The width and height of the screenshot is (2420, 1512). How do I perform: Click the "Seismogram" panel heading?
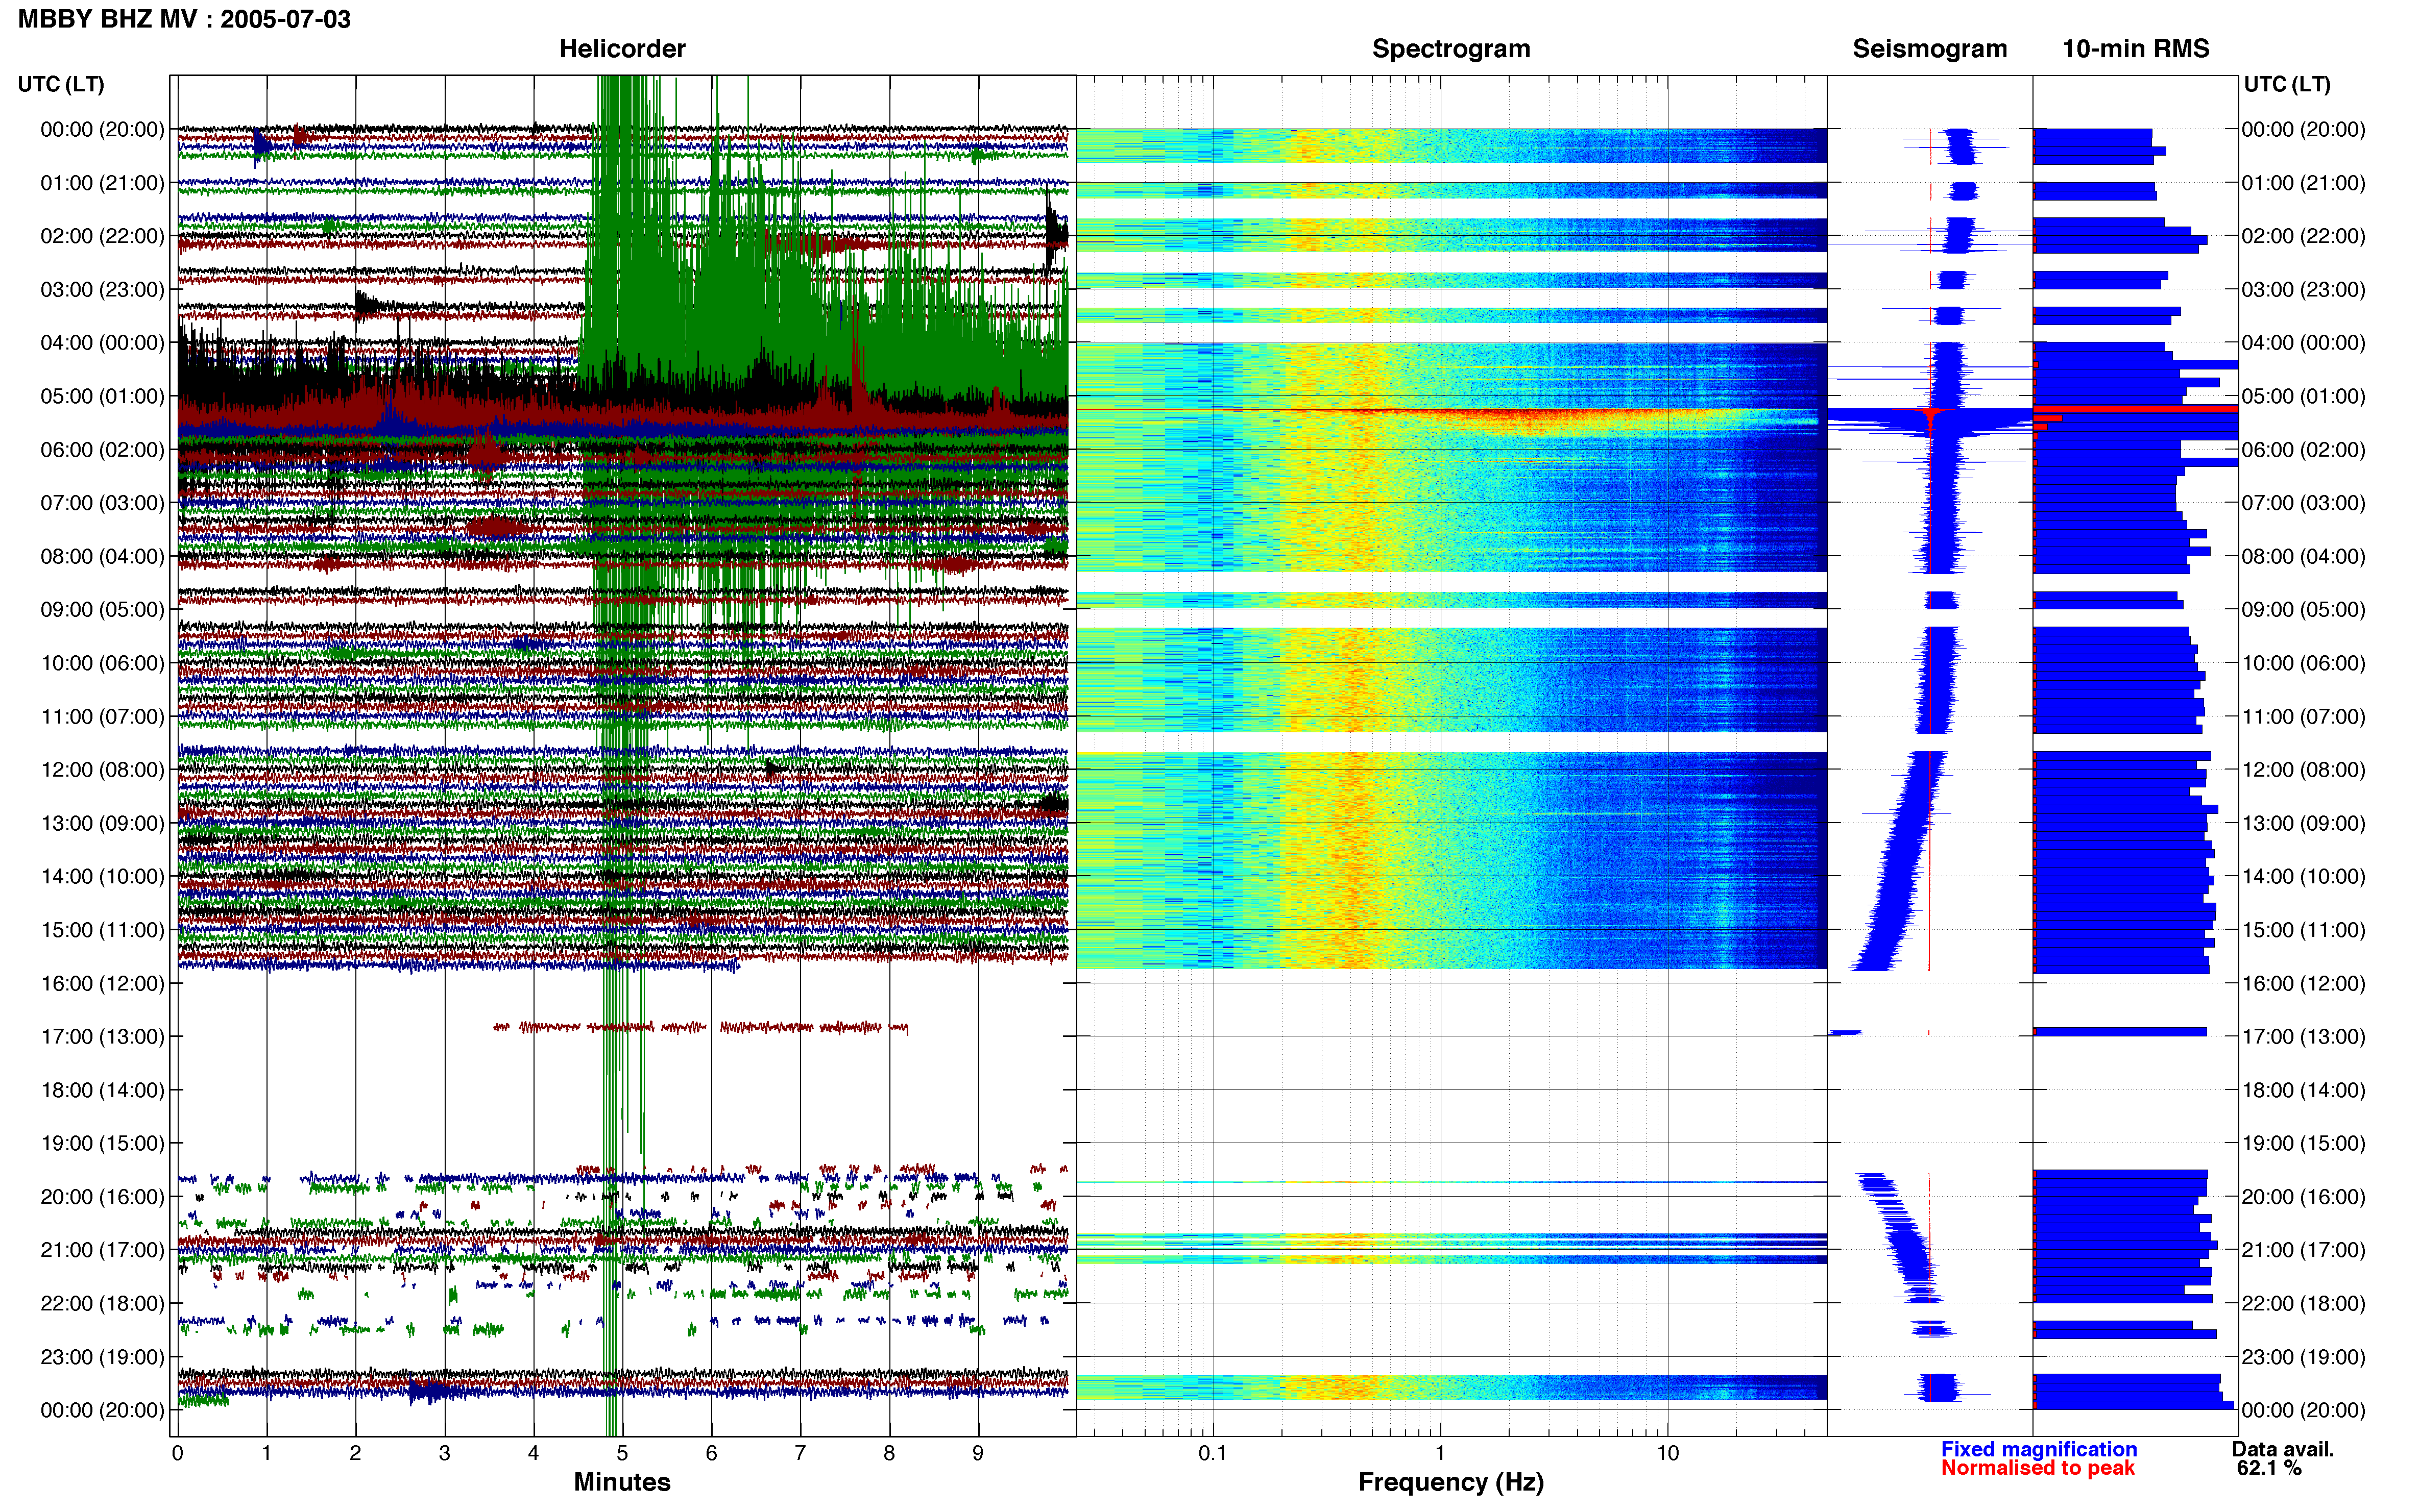point(1930,49)
